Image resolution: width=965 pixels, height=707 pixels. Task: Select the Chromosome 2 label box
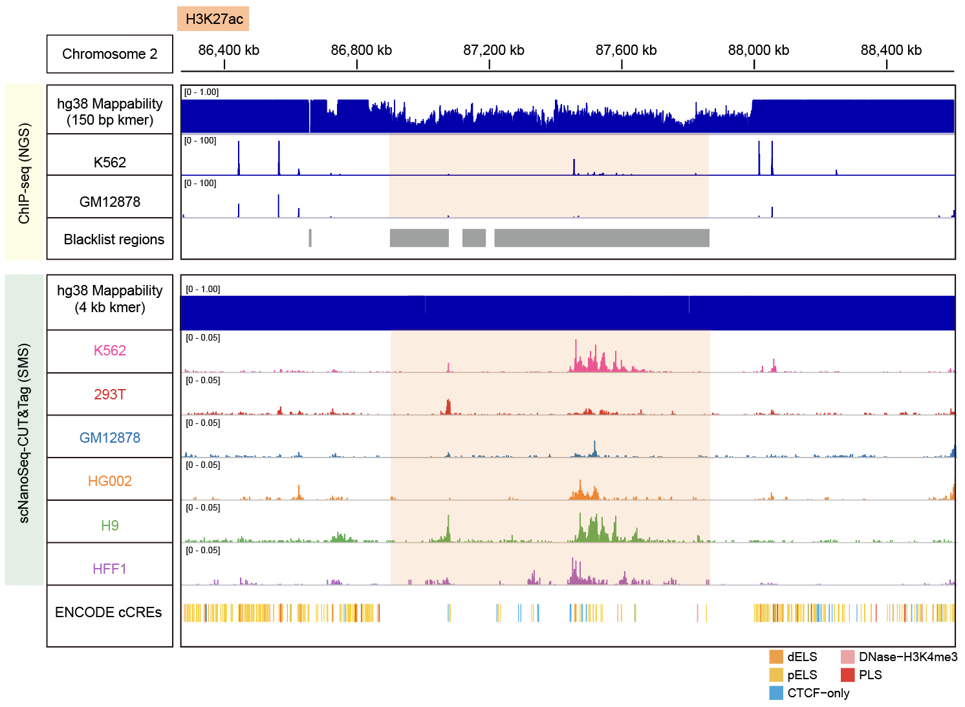coord(109,54)
